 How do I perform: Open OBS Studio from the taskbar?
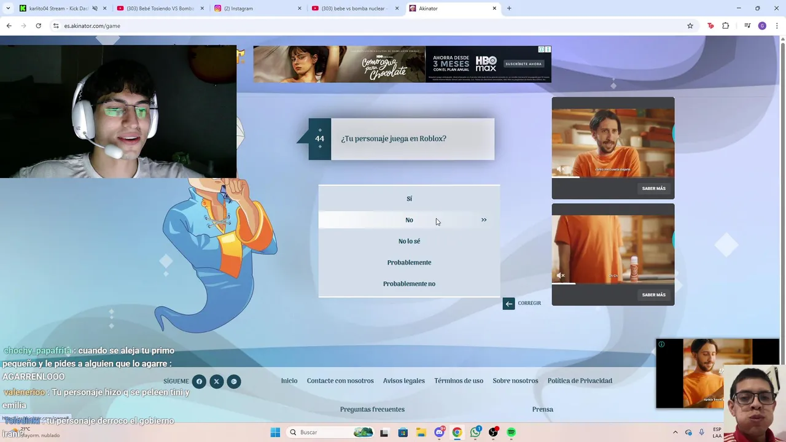[493, 432]
